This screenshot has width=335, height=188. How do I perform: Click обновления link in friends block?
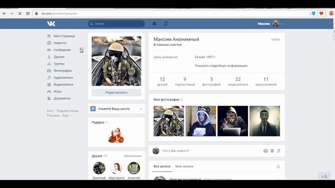[132, 156]
